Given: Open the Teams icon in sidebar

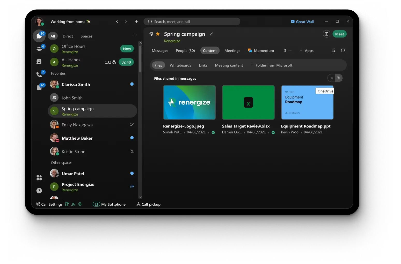Looking at the screenshot, I should 39,48.
